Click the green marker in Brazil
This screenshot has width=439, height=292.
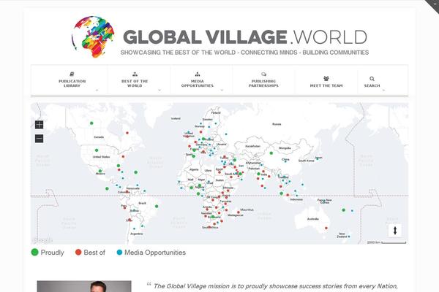[x=157, y=206]
